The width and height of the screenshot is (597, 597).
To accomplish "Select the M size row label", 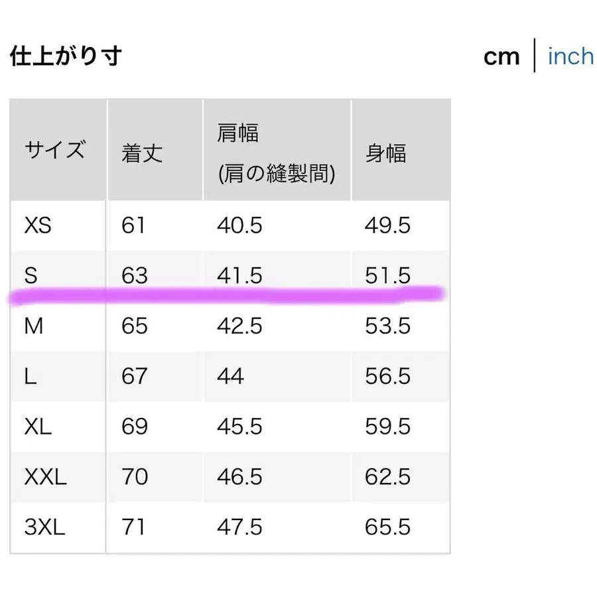I will point(34,326).
